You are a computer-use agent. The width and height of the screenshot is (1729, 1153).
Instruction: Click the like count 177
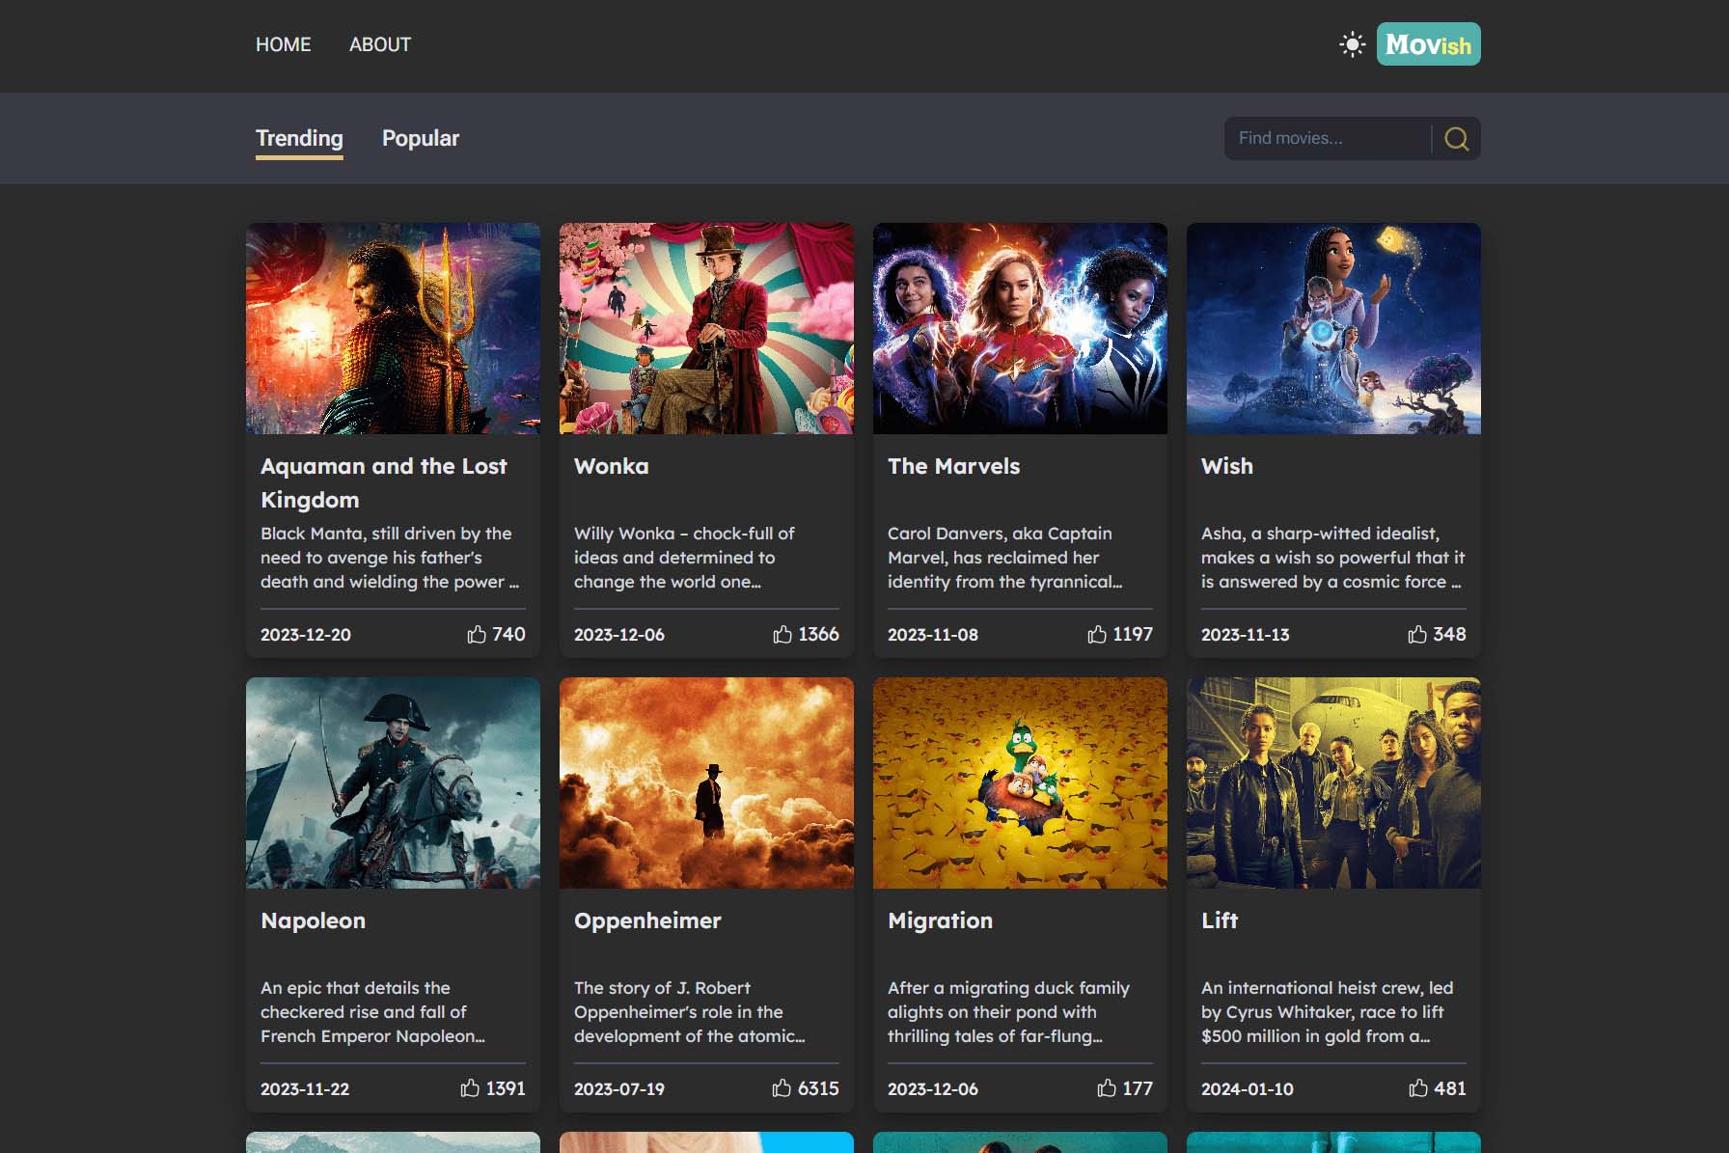click(1138, 1088)
